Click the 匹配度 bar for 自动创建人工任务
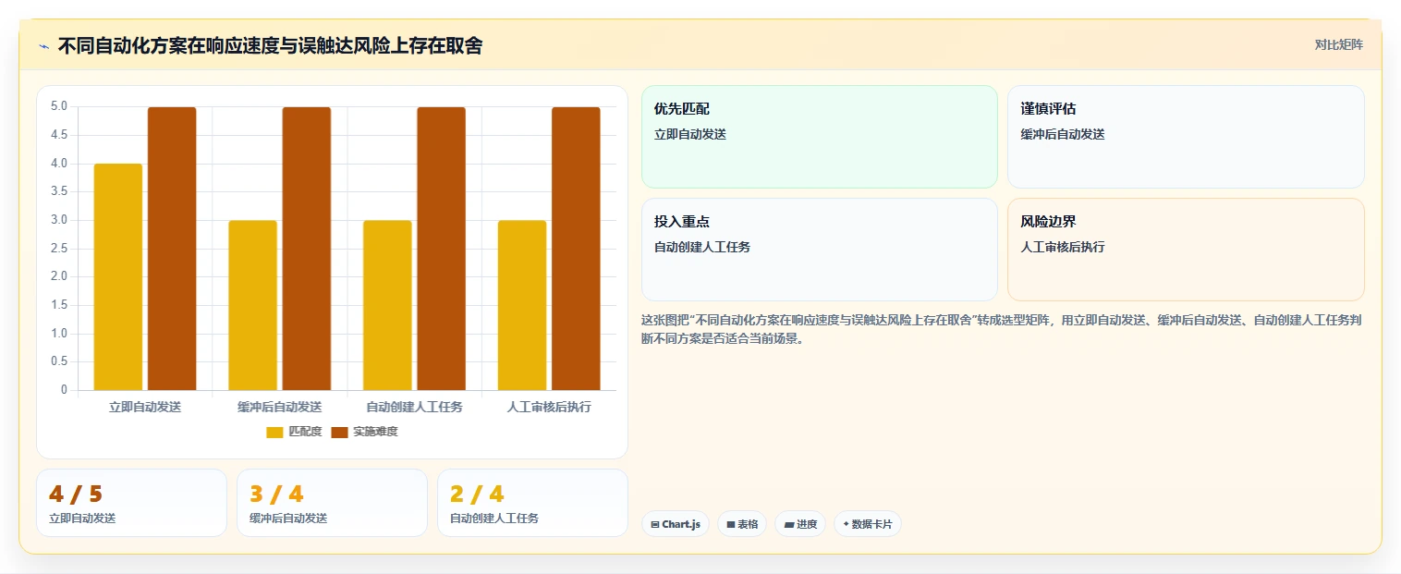Image resolution: width=1401 pixels, height=574 pixels. click(x=387, y=305)
